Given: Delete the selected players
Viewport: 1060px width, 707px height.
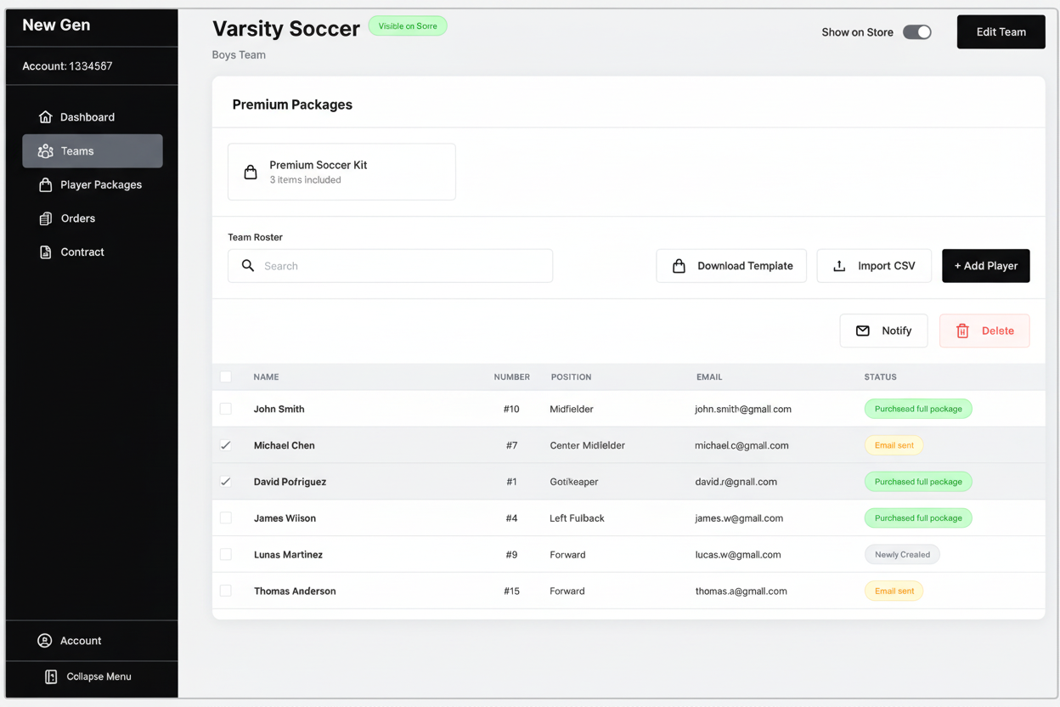Looking at the screenshot, I should click(x=984, y=331).
